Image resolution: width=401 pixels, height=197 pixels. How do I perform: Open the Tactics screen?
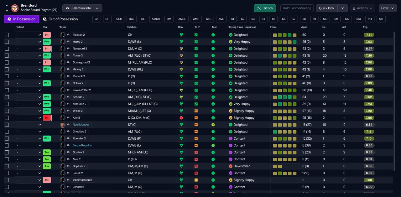[265, 8]
